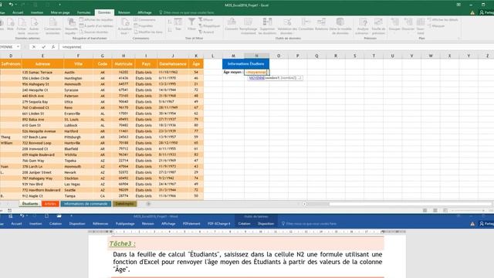The width and height of the screenshot is (494, 278).
Task: Click Word's Tell me search box
Action: (309, 224)
